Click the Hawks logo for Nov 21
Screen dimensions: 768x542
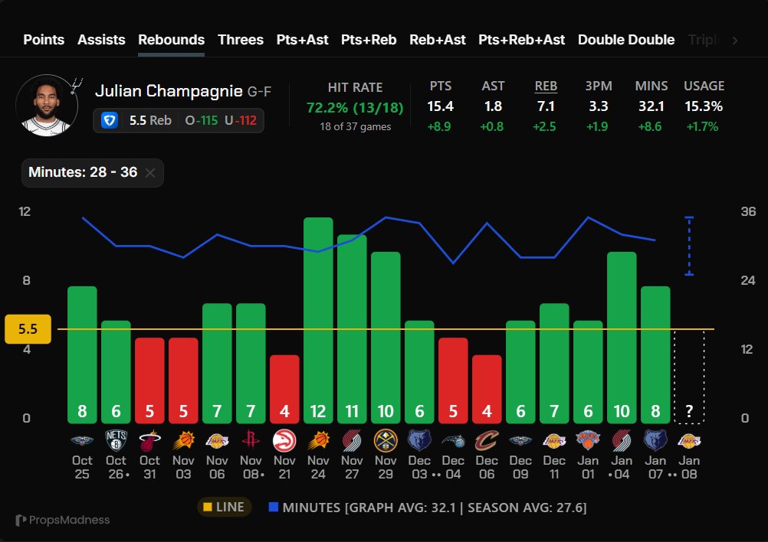(x=284, y=441)
